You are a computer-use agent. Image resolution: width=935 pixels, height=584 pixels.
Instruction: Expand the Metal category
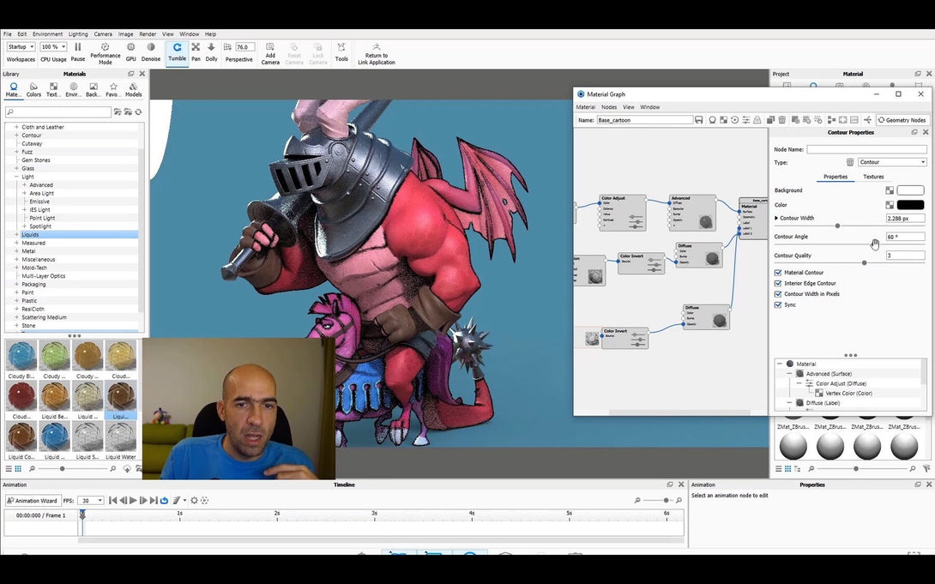click(x=16, y=251)
